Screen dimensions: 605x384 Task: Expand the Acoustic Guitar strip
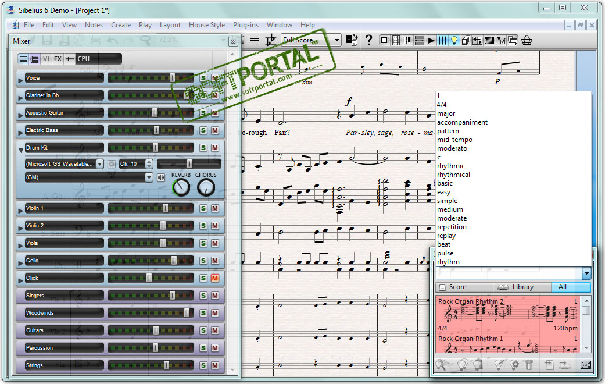click(x=20, y=116)
